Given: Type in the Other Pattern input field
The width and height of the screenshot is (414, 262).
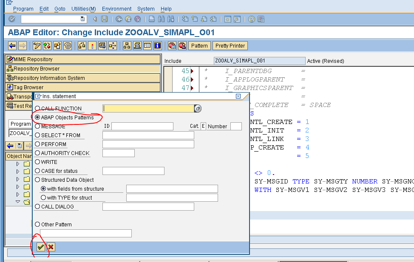Looking at the screenshot, I should pyautogui.click(x=85, y=233).
